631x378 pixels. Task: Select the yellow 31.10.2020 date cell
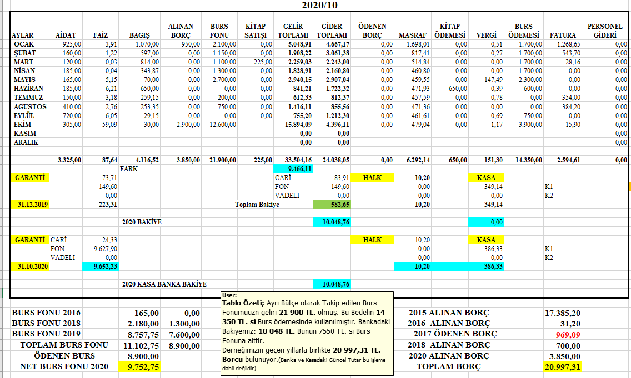tap(30, 267)
